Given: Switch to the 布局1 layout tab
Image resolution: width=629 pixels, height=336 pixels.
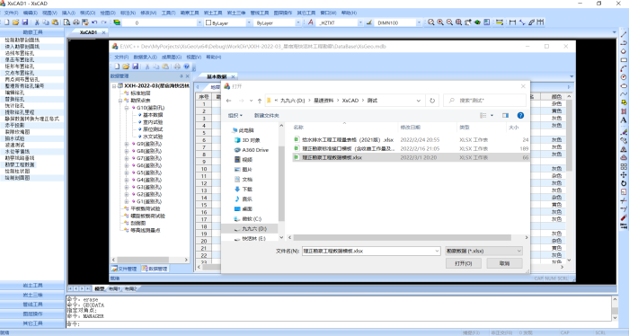Looking at the screenshot, I should pyautogui.click(x=114, y=288).
